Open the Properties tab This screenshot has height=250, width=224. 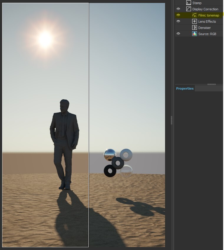[185, 88]
